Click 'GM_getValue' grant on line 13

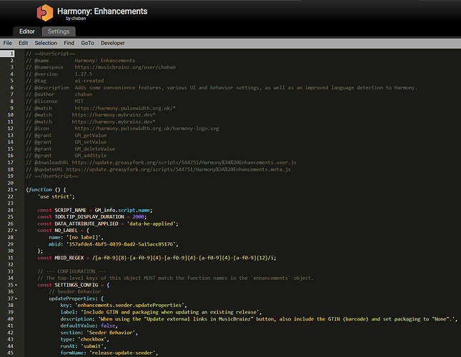point(91,136)
